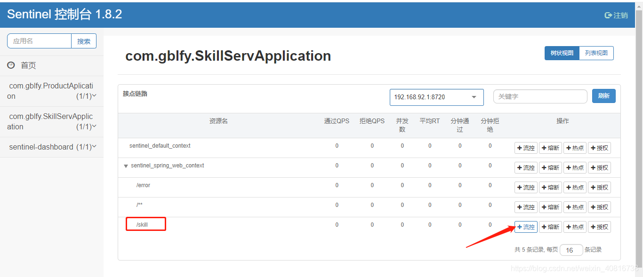
Task: Click the 拒绝QPS column header
Action: coord(372,121)
